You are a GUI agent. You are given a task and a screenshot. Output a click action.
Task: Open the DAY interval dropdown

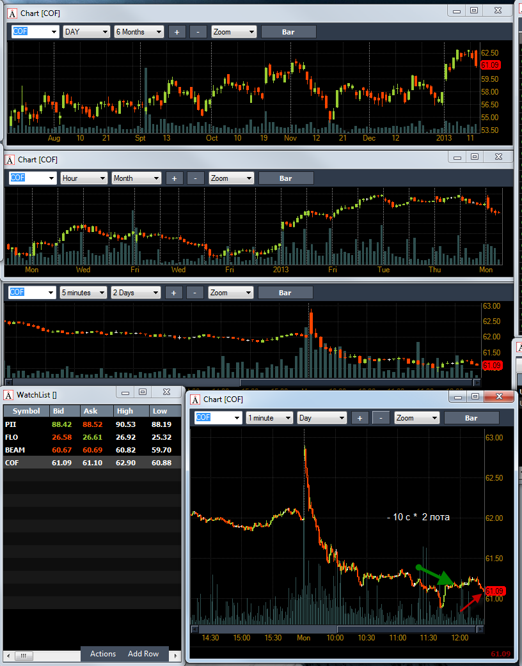pos(87,32)
